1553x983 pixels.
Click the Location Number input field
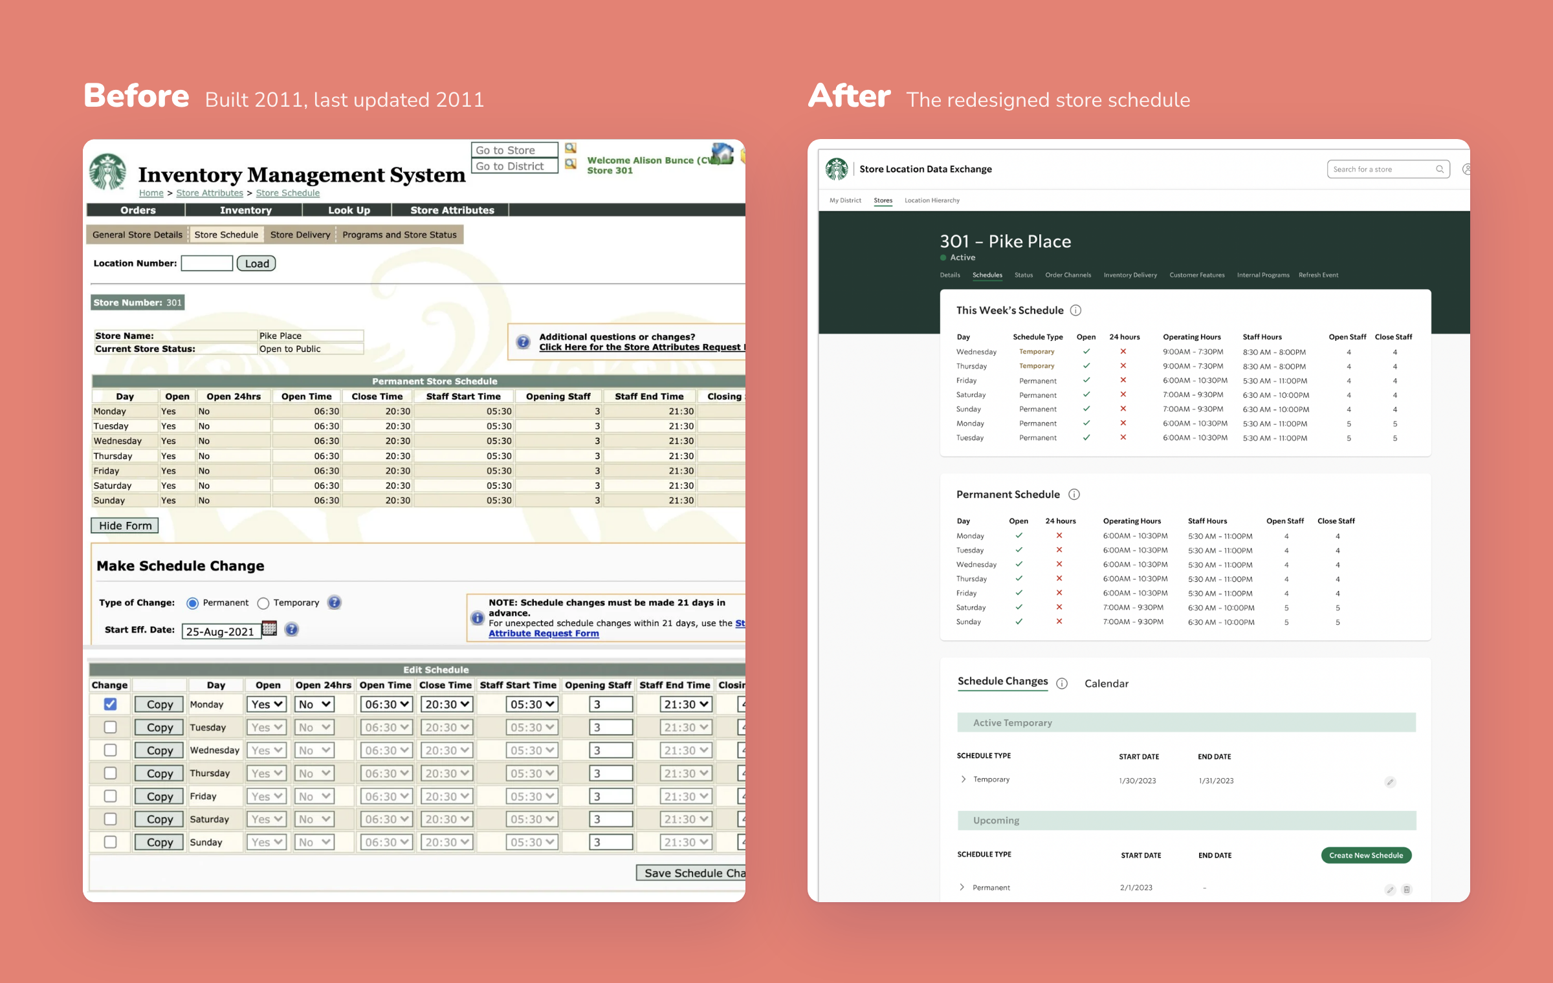click(x=206, y=263)
